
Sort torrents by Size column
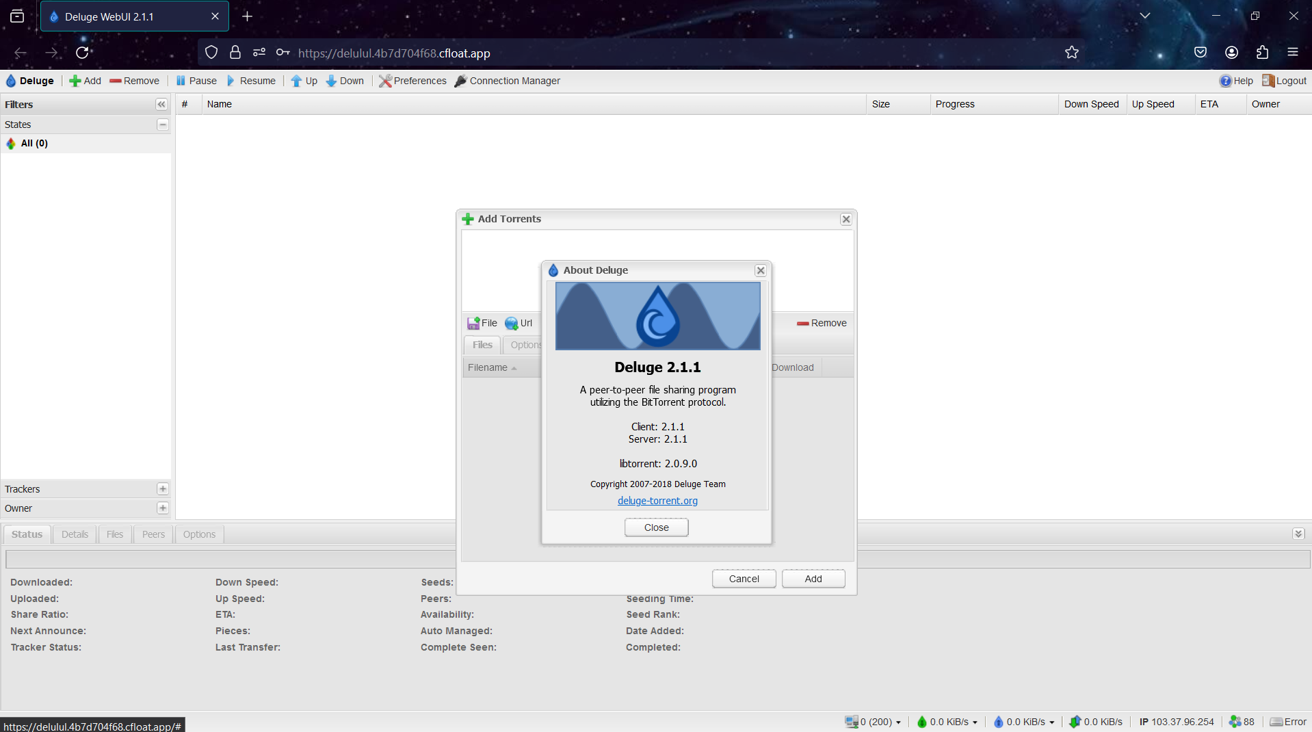[x=898, y=104]
